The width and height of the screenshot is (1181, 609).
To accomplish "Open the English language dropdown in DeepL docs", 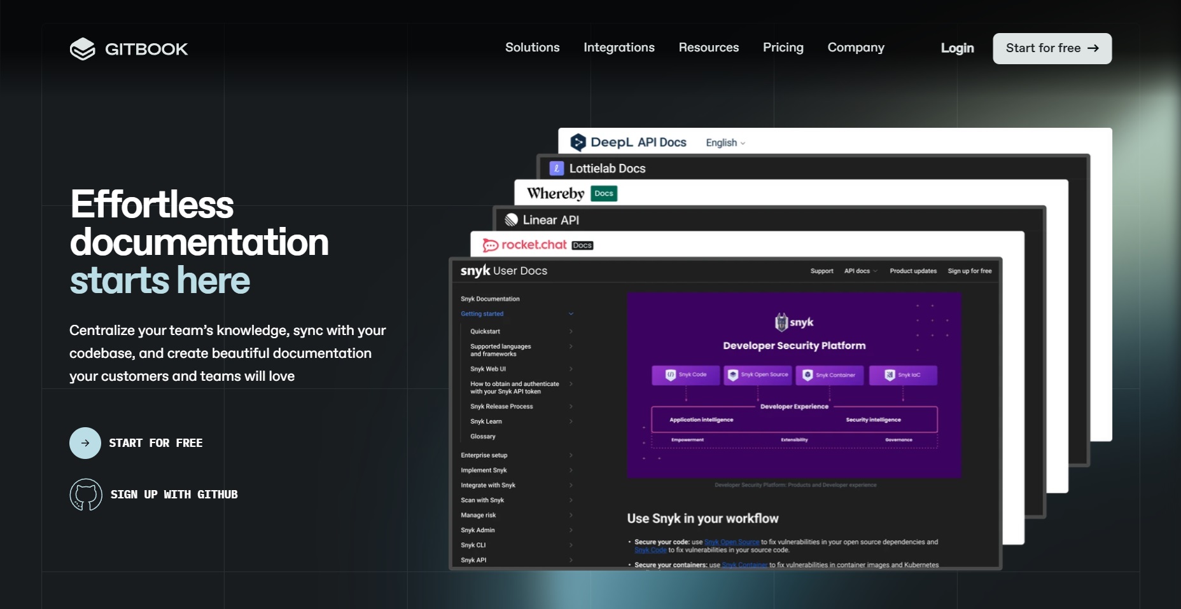I will (x=725, y=143).
